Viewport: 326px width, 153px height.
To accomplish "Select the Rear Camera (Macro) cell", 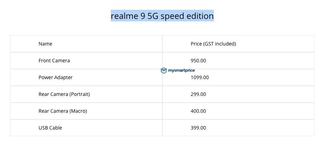I will (86, 111).
